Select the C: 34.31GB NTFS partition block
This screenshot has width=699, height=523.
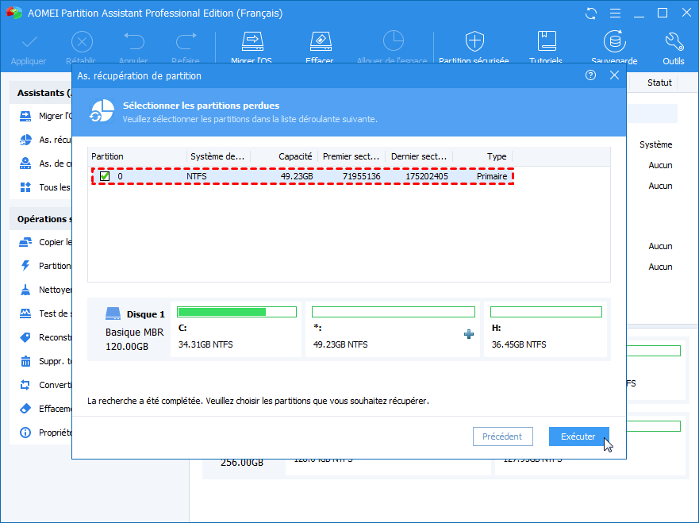[x=236, y=329]
